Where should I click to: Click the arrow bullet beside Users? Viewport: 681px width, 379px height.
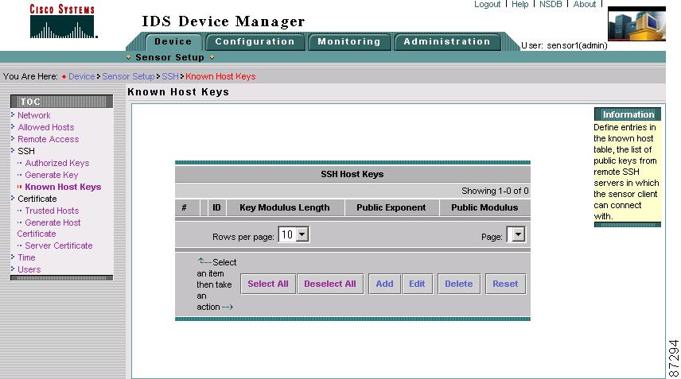click(x=13, y=269)
